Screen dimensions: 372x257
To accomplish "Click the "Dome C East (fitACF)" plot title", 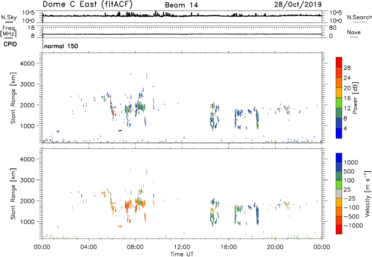I will point(87,4).
